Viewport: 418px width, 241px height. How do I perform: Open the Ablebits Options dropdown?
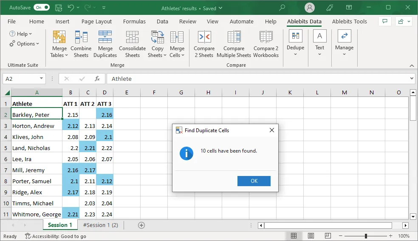pos(24,44)
